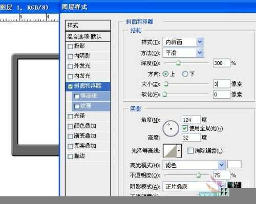Click the 角度 angle value field 124
256x204 pixels.
click(x=191, y=120)
